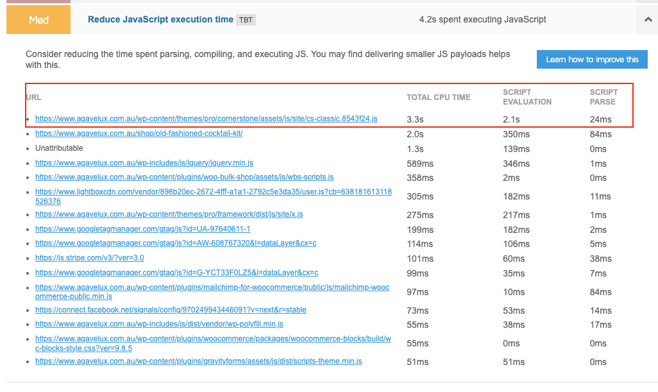Open the framework x.js script link

click(x=169, y=214)
